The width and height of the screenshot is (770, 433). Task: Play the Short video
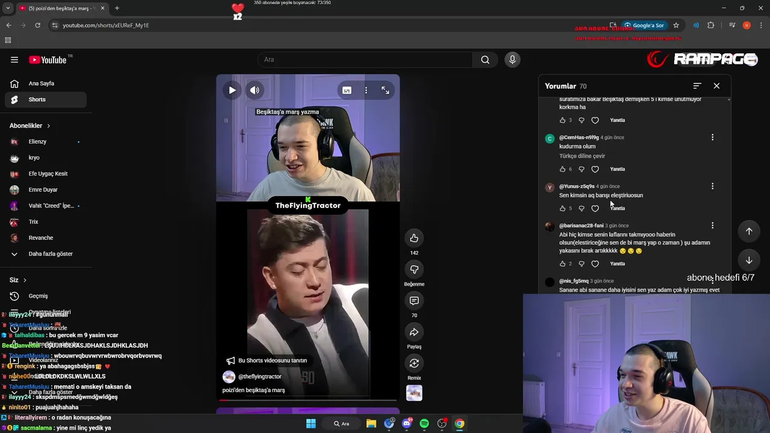pos(232,90)
